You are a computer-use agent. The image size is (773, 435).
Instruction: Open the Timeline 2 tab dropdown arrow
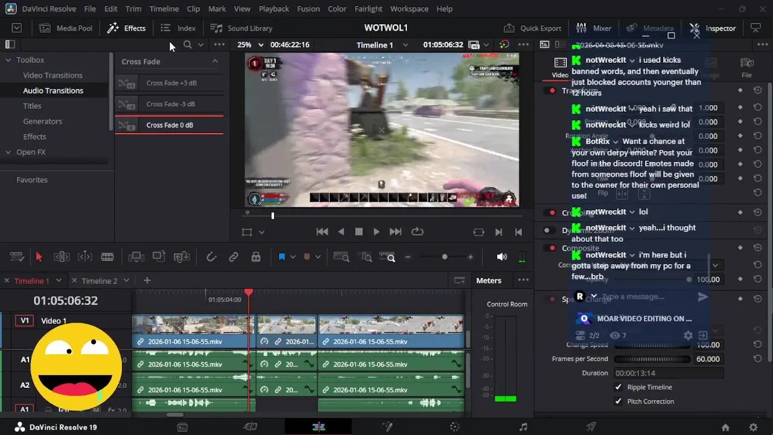126,281
